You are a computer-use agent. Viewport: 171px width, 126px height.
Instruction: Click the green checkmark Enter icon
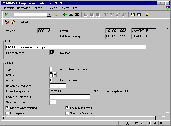(6, 15)
